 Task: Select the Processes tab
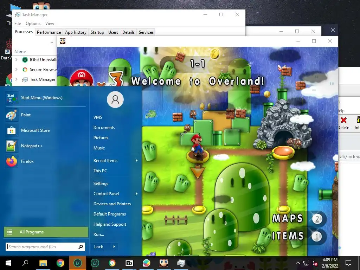(24, 32)
